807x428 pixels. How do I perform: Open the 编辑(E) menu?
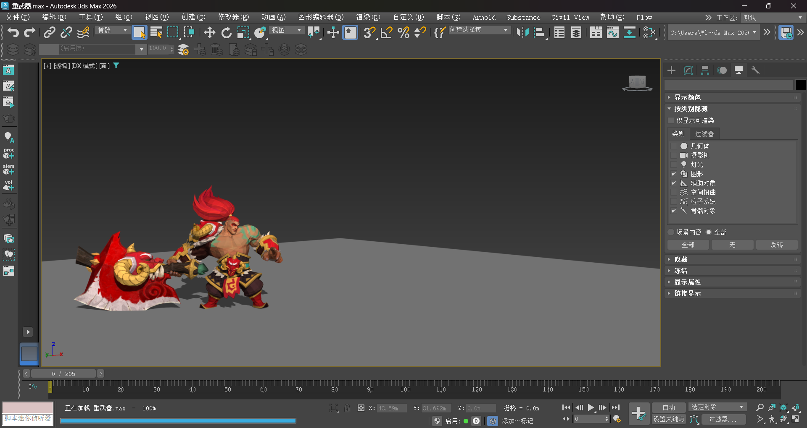pyautogui.click(x=54, y=17)
